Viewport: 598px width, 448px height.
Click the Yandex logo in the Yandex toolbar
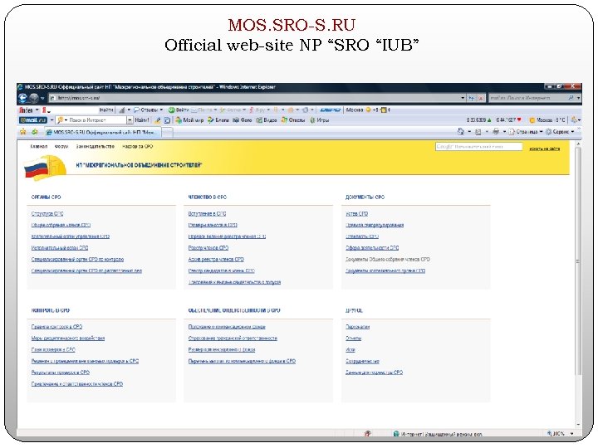pos(26,110)
